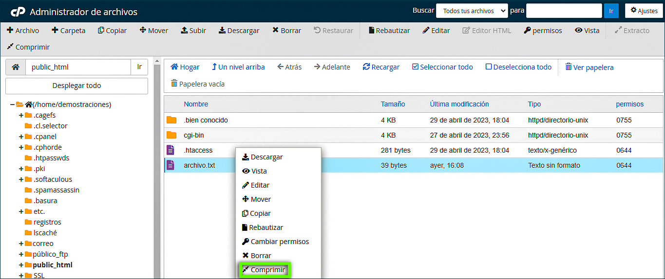
Task: Open the 'Todos tus archivos' search dropdown
Action: [472, 11]
